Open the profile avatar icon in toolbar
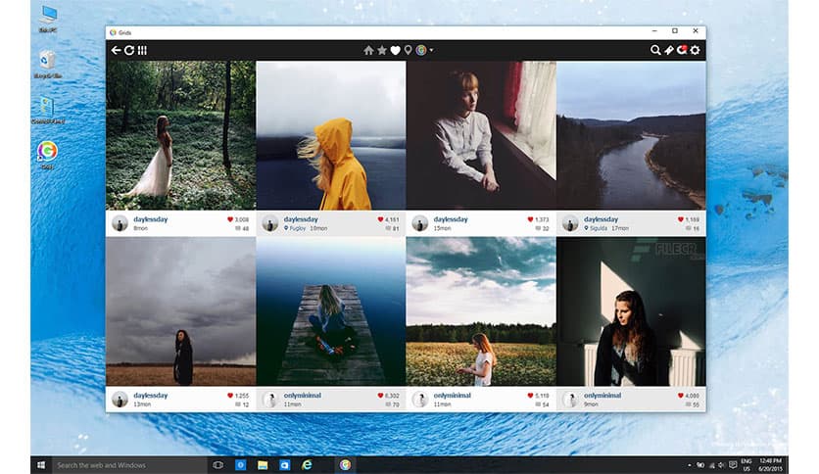 point(421,50)
